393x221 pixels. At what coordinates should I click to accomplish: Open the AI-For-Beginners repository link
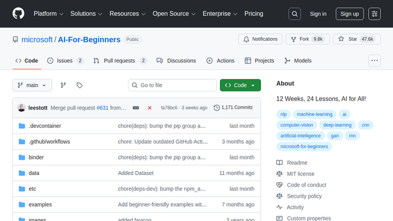click(89, 39)
